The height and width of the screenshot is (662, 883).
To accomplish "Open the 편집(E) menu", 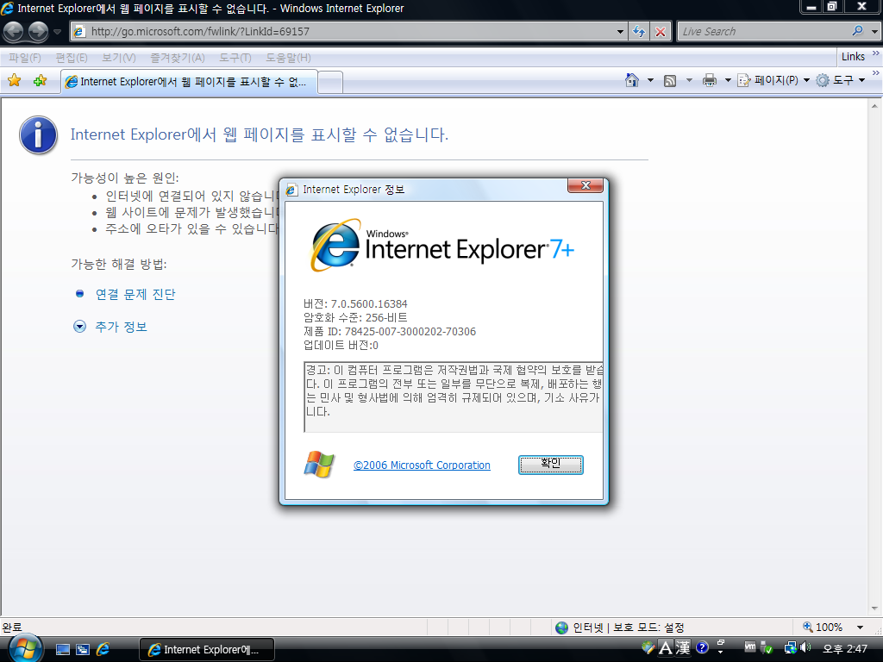I will 72,58.
